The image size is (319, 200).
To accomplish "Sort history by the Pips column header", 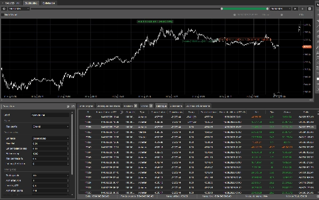I will point(272,112).
